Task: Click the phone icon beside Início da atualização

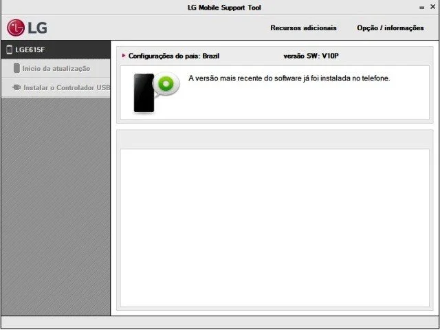Action: click(16, 68)
